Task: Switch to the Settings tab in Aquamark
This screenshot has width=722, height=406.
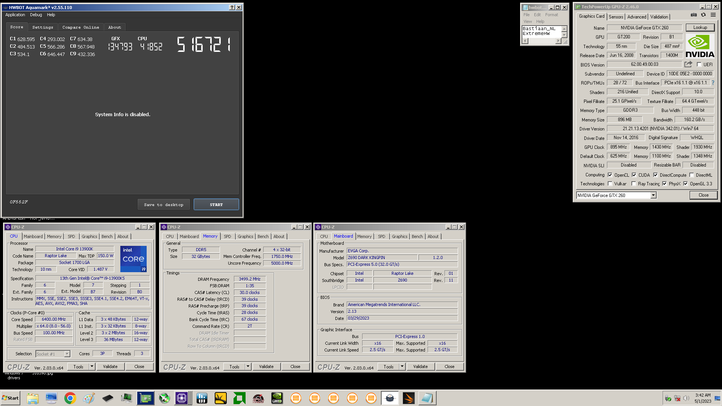Action: 43,27
